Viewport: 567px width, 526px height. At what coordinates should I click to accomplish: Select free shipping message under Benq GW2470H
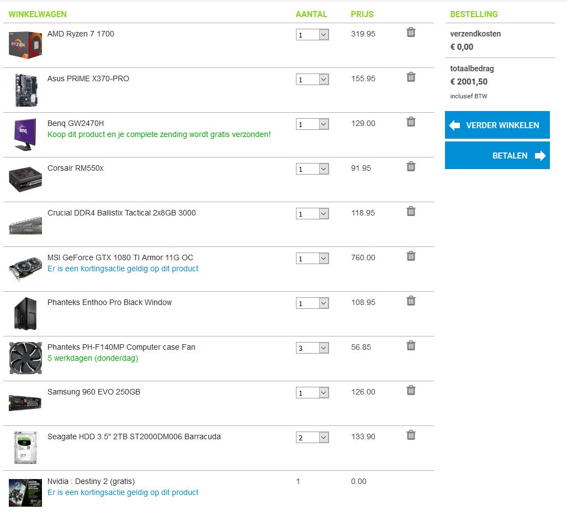tap(159, 134)
